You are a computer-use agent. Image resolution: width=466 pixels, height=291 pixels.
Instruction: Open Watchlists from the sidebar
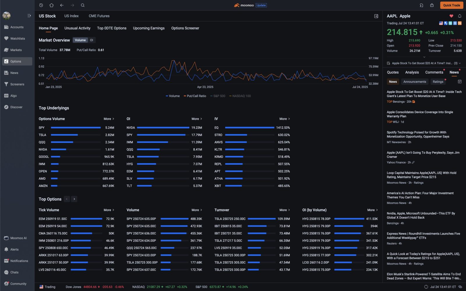(x=17, y=38)
